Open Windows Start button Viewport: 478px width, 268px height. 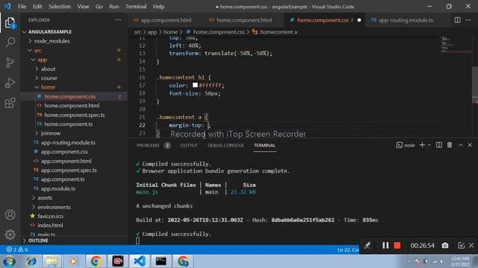(9, 261)
